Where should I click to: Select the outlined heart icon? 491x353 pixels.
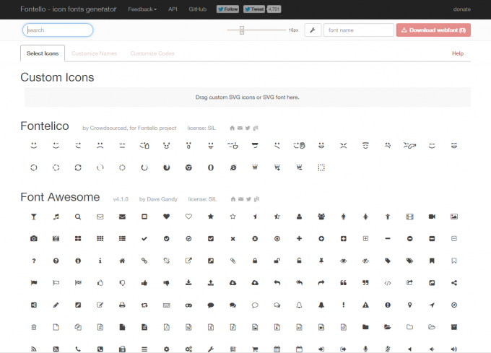188,217
